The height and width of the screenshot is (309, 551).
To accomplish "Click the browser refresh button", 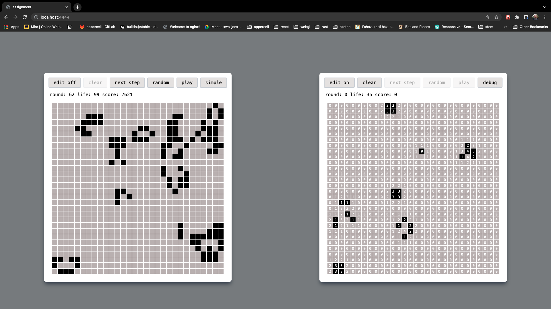I will (25, 17).
